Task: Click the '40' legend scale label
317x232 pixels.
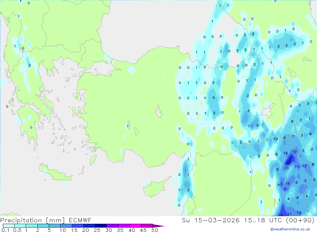Action: [132, 230]
